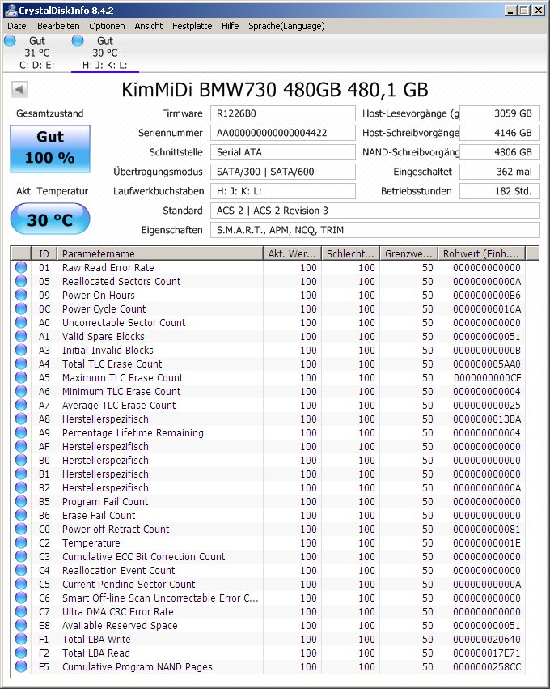Open the Ansicht menu
Viewport: 550px width, 689px height.
click(149, 26)
